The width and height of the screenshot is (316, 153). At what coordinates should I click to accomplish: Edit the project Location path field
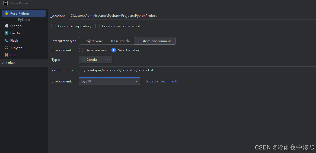coord(192,16)
